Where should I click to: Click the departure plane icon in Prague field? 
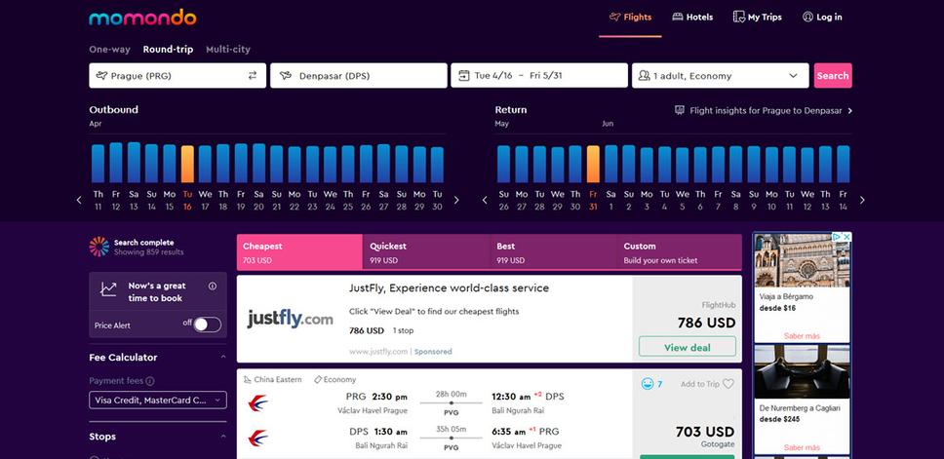(x=101, y=75)
